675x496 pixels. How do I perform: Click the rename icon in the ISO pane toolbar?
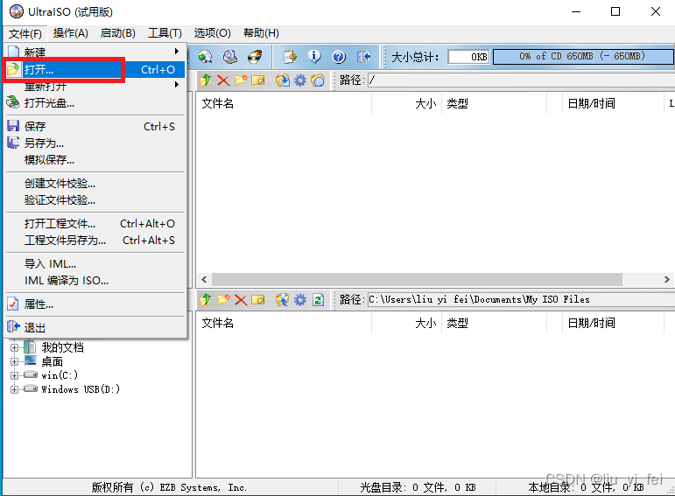(258, 80)
